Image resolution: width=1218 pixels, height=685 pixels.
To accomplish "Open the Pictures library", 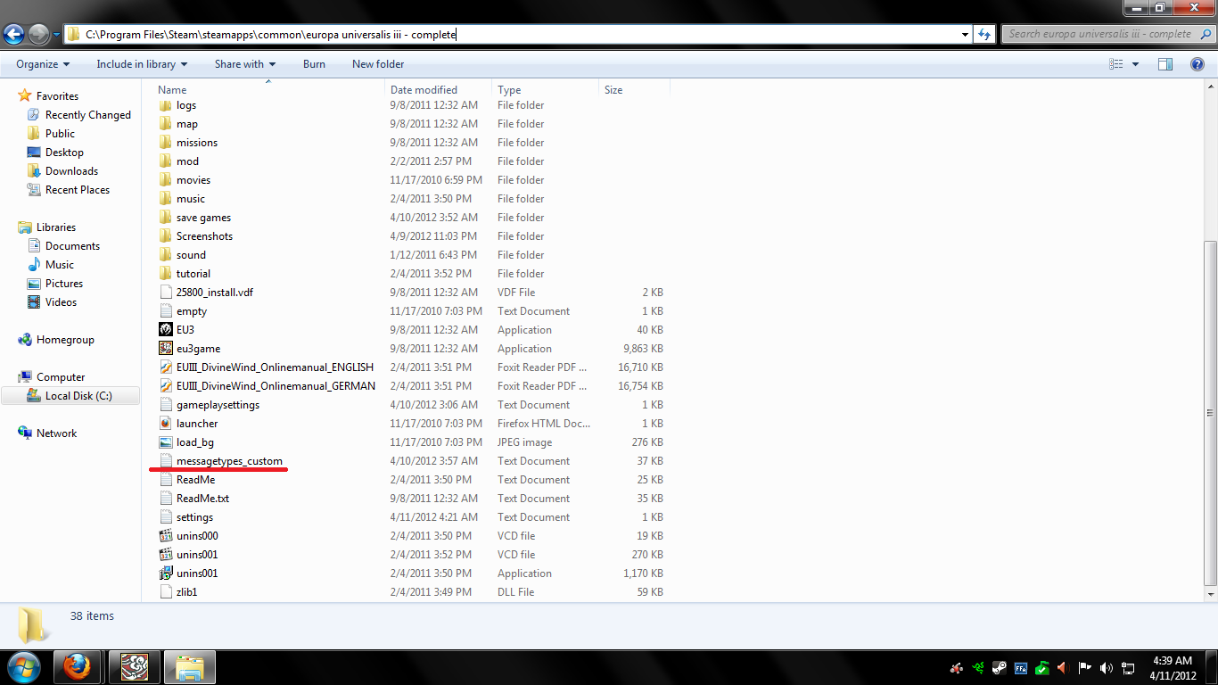I will point(64,284).
